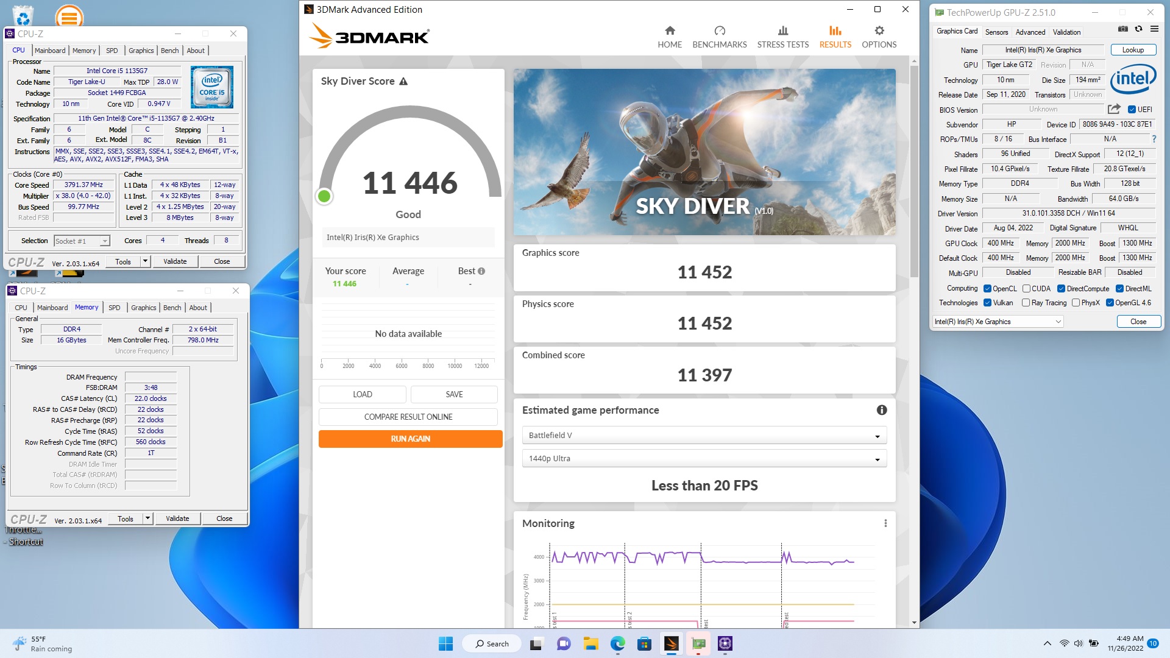Screen dimensions: 1170x658
Task: Toggle the Vulkan checkbox
Action: pyautogui.click(x=987, y=303)
